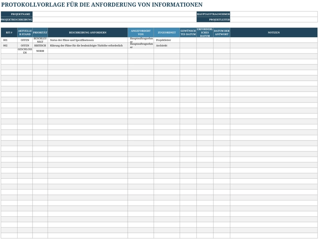319x239 pixels.
Task: Select the ZUGEORDNET column header
Action: click(x=167, y=33)
